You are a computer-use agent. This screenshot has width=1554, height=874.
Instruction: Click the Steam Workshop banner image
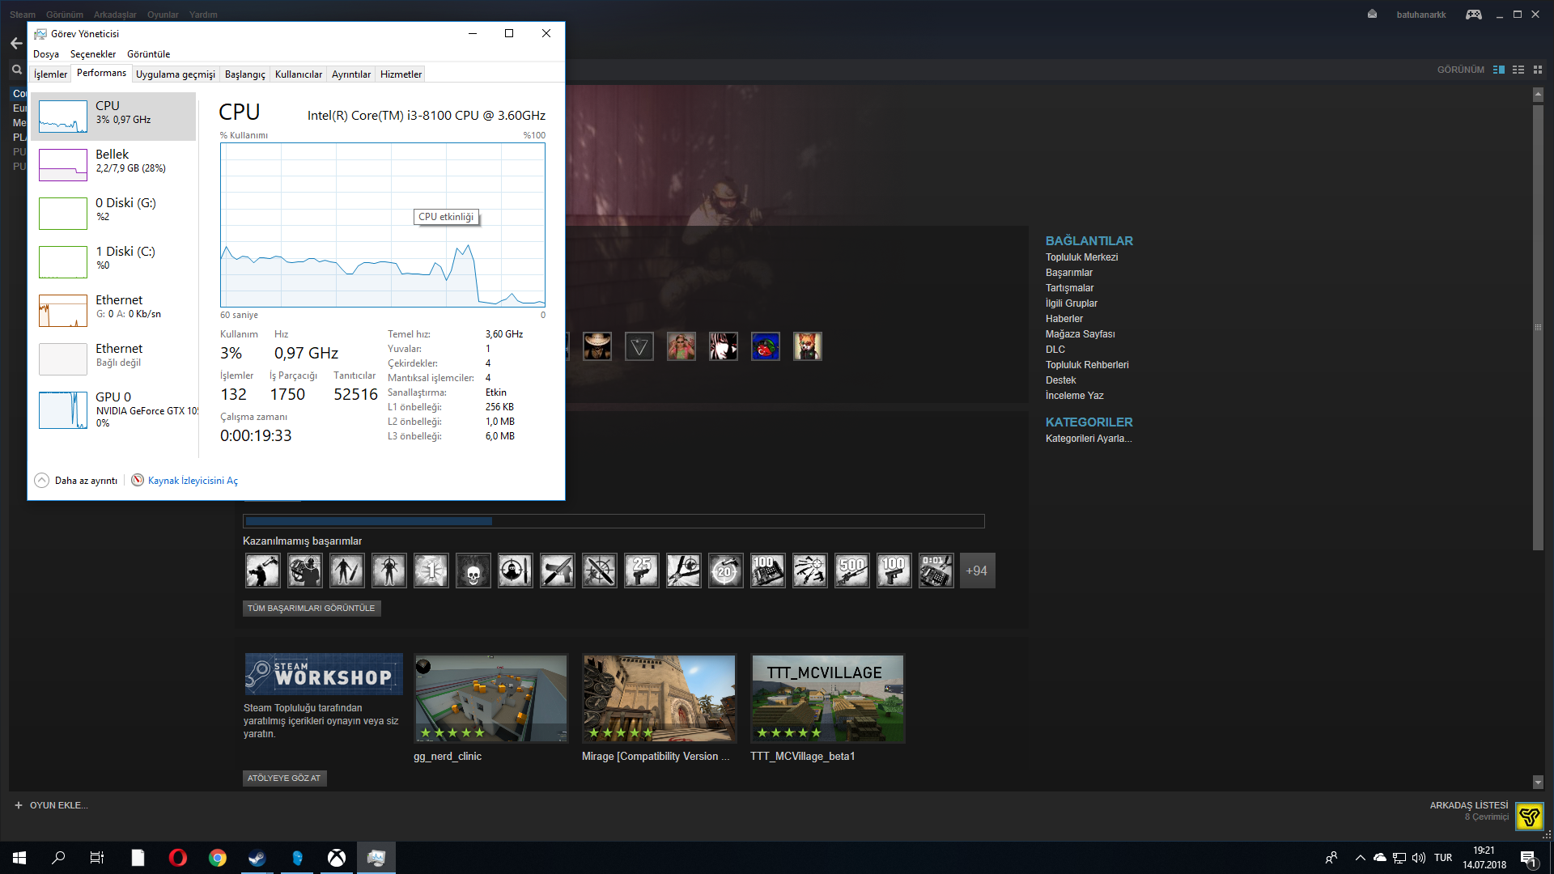[x=324, y=674]
